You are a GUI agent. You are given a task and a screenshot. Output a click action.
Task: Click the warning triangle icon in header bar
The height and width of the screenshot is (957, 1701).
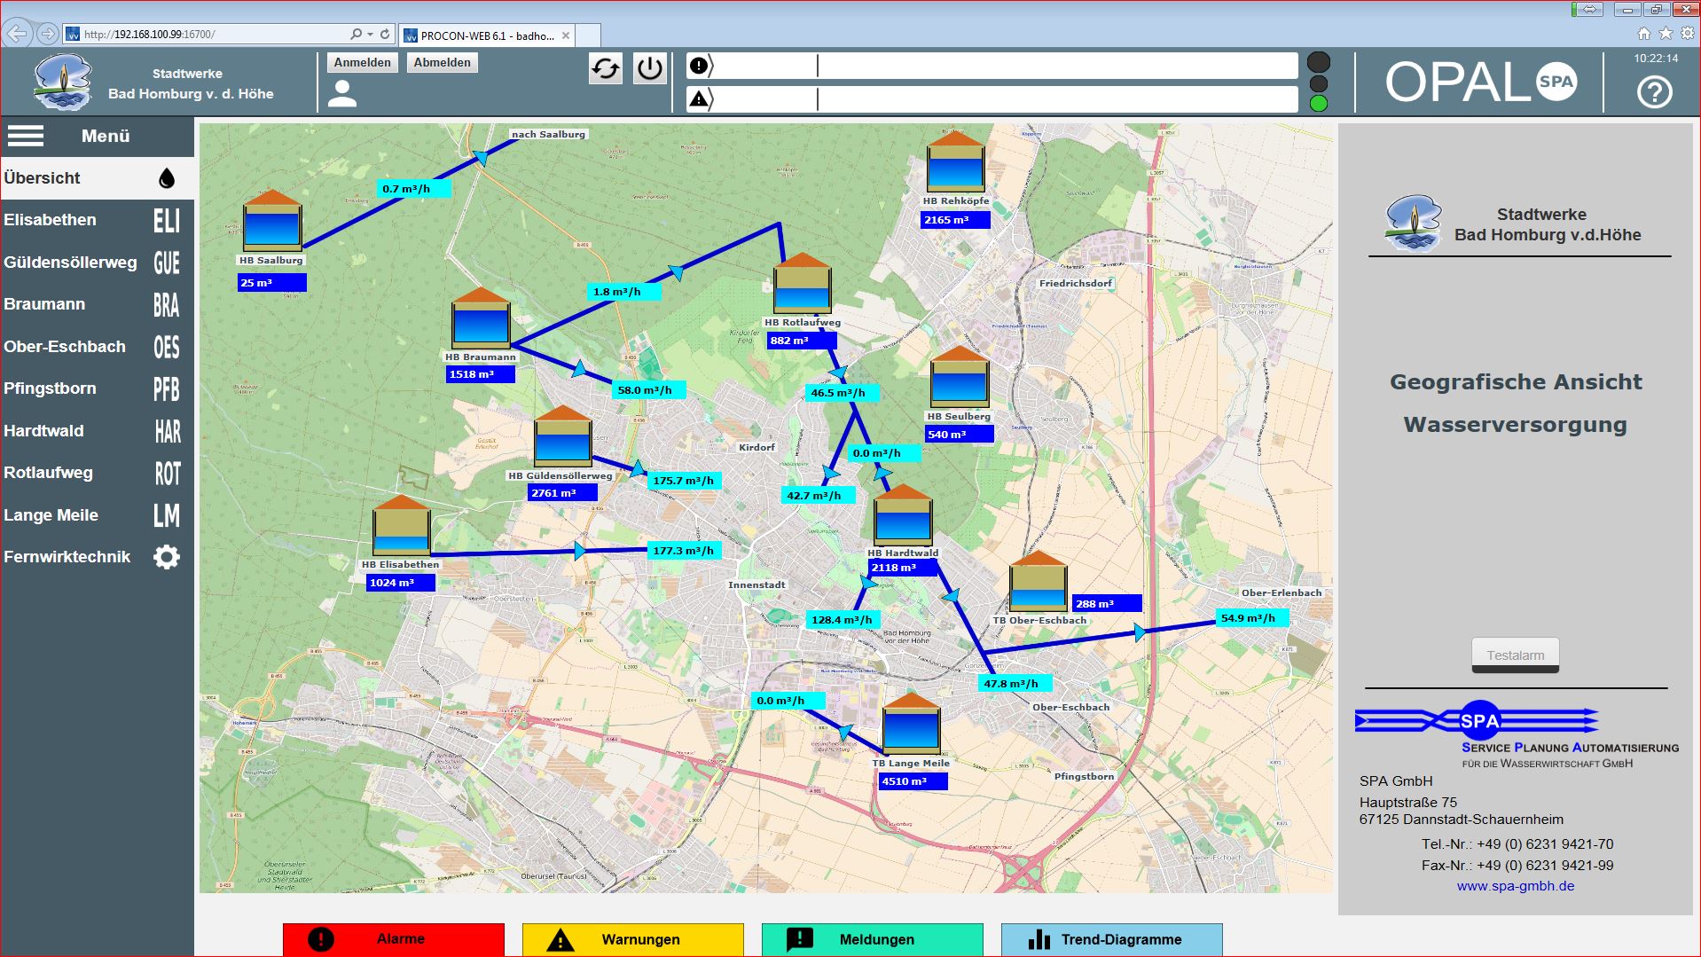point(699,98)
